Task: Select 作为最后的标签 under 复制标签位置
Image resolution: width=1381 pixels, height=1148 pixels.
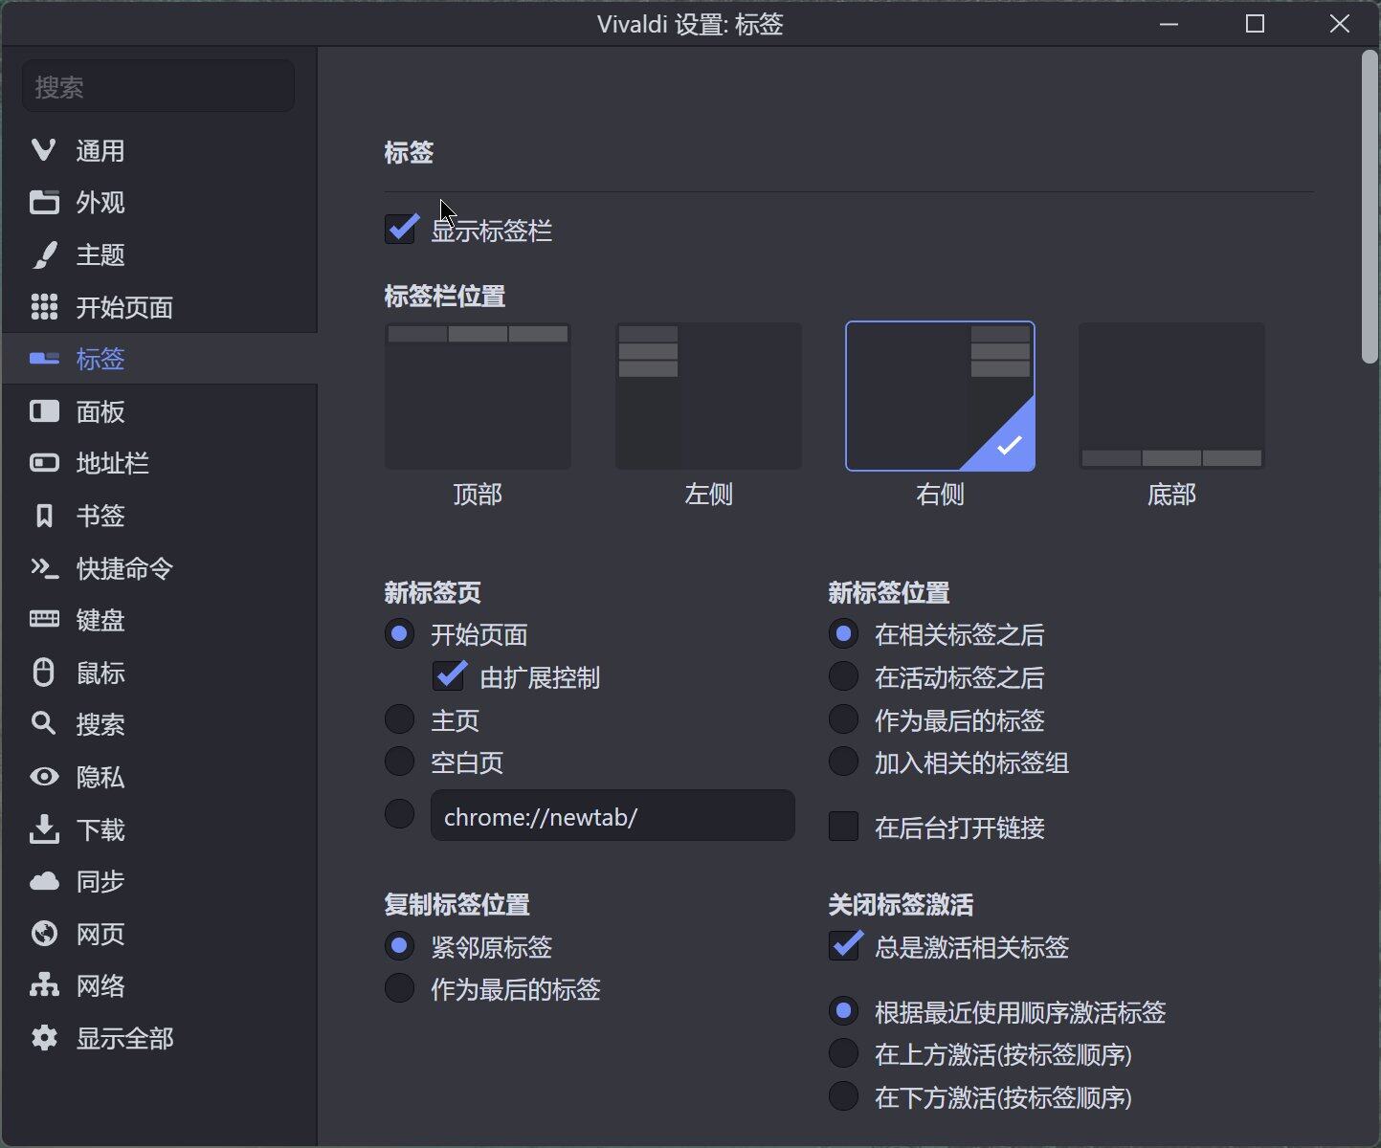Action: [x=399, y=988]
